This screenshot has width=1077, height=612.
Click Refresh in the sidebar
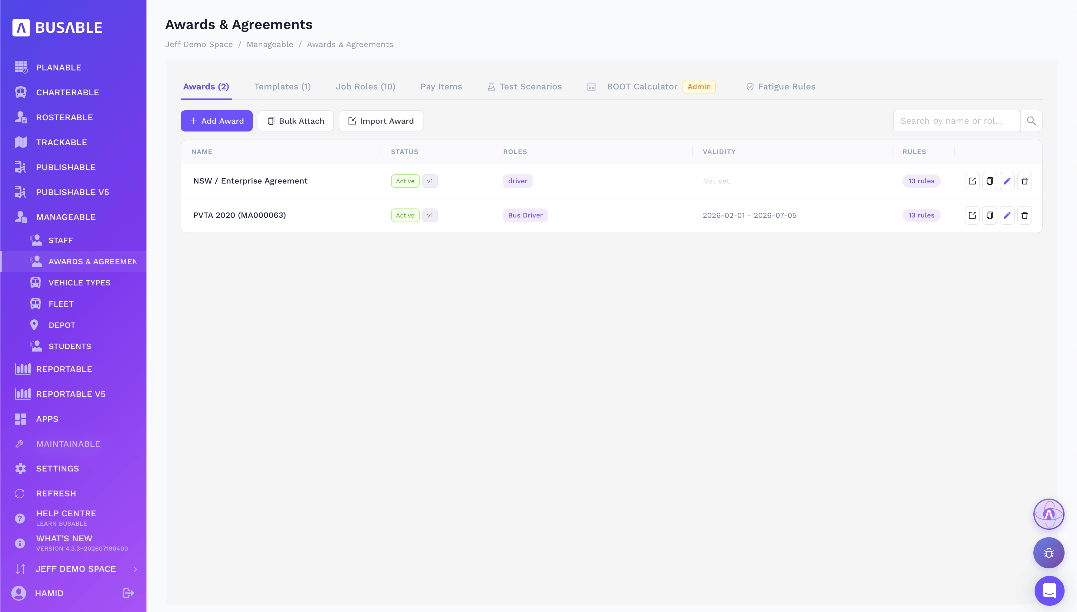[x=56, y=494]
